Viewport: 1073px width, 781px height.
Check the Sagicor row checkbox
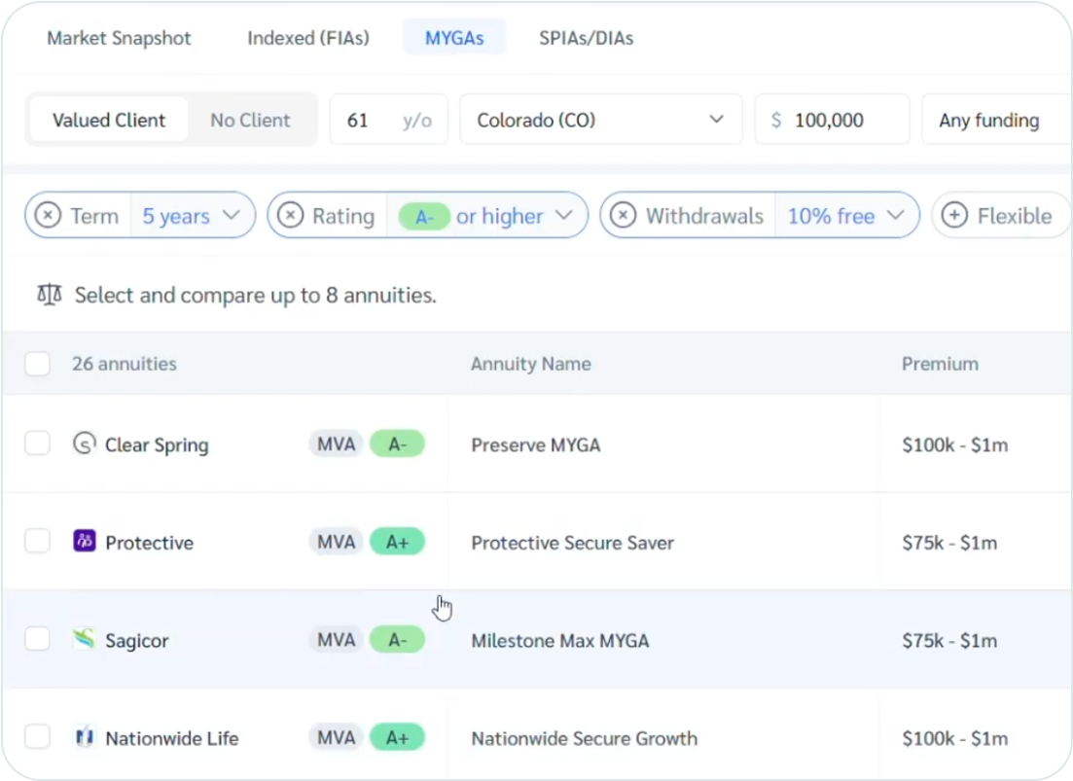coord(38,639)
